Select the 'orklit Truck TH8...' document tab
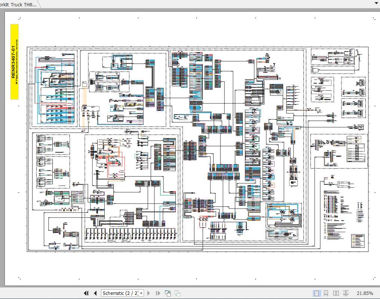380x299 pixels. (19, 5)
